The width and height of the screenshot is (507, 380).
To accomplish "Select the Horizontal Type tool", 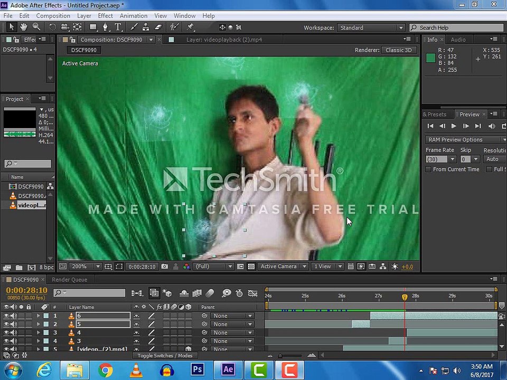I will click(118, 27).
